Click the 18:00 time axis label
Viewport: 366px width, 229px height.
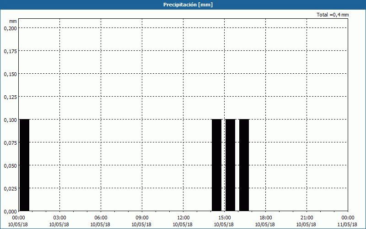point(266,218)
